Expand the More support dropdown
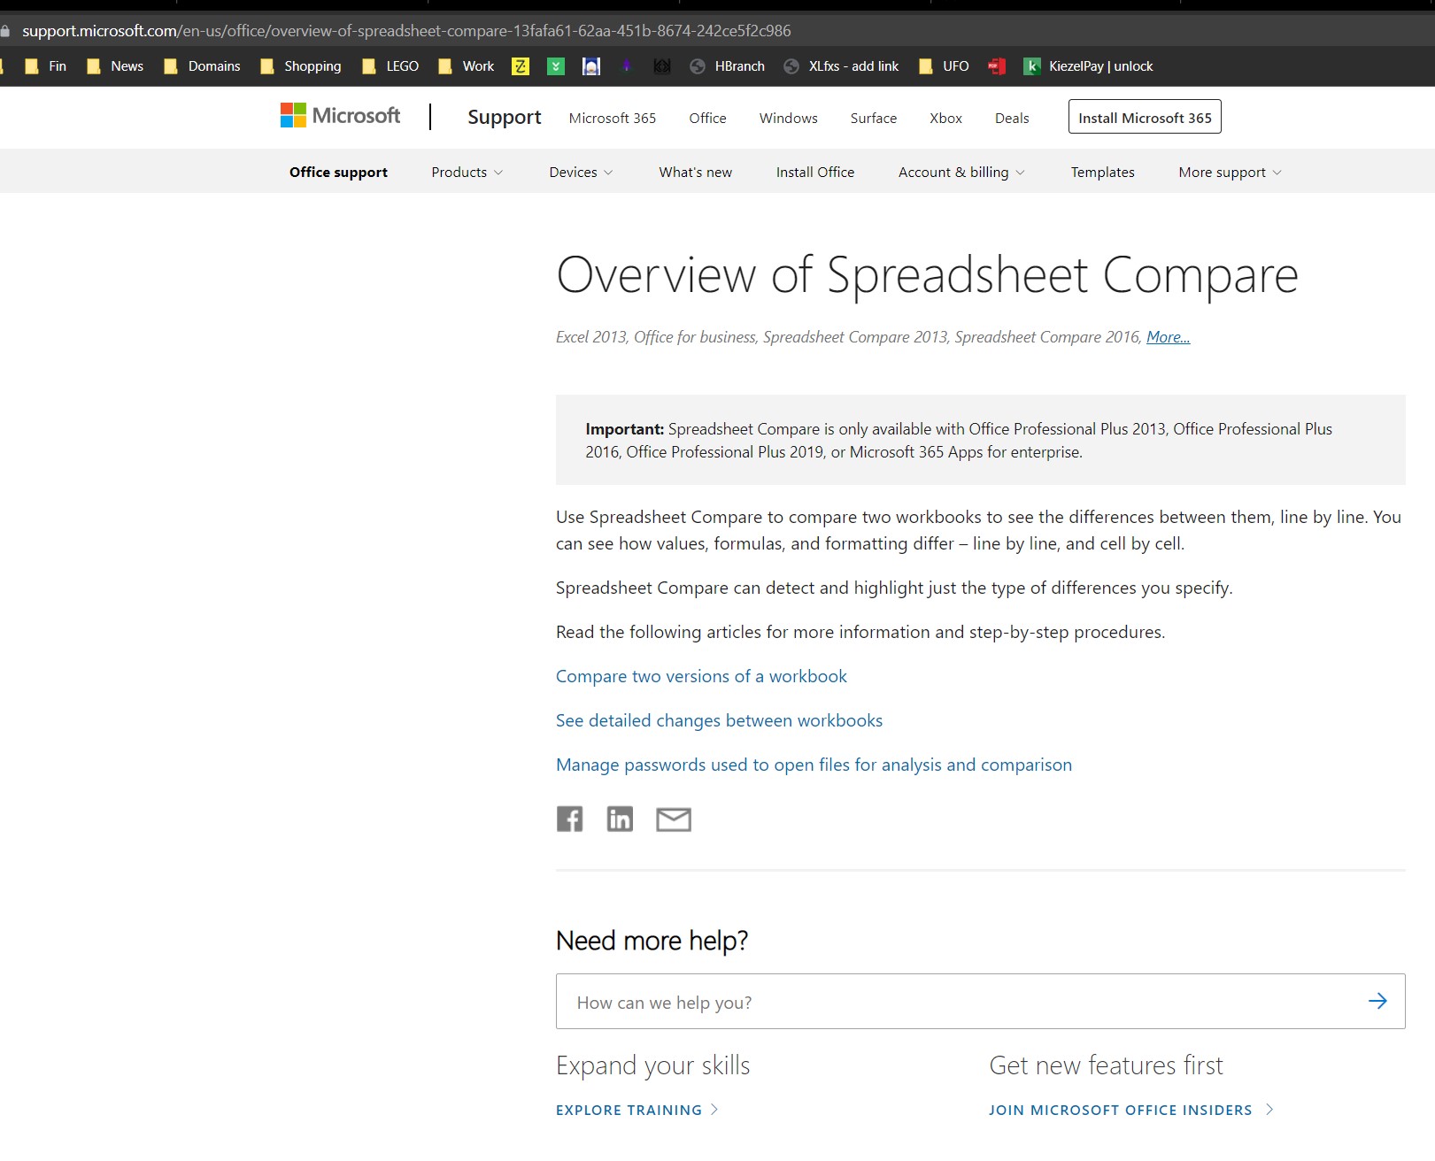 click(x=1230, y=172)
